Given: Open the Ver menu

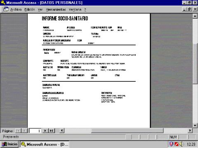Looking at the screenshot, I should coord(40,9).
